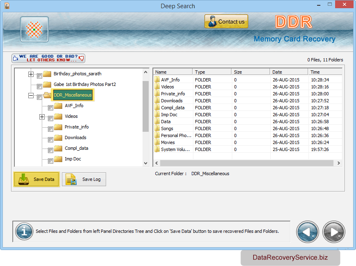356x266 pixels.
Task: Go forward with the right arrow button
Action: click(333, 232)
